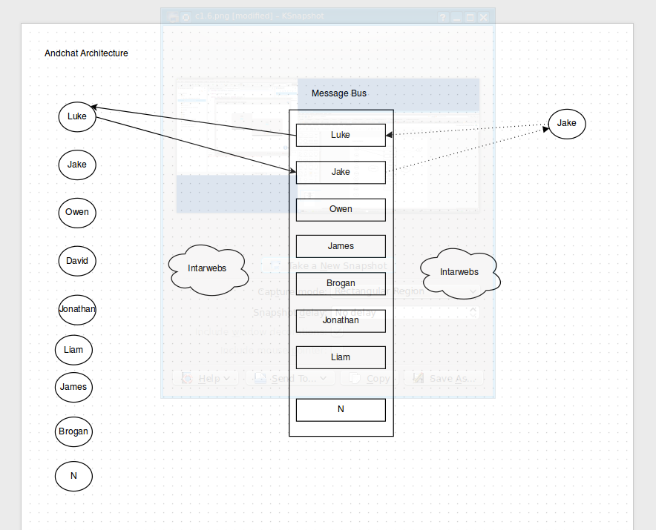
Task: Select the Andchat Architecture title text
Action: (86, 53)
